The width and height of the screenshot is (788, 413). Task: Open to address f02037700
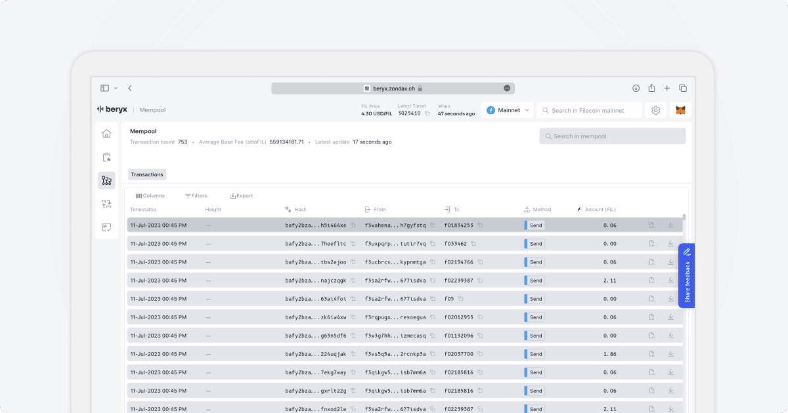[x=459, y=353]
